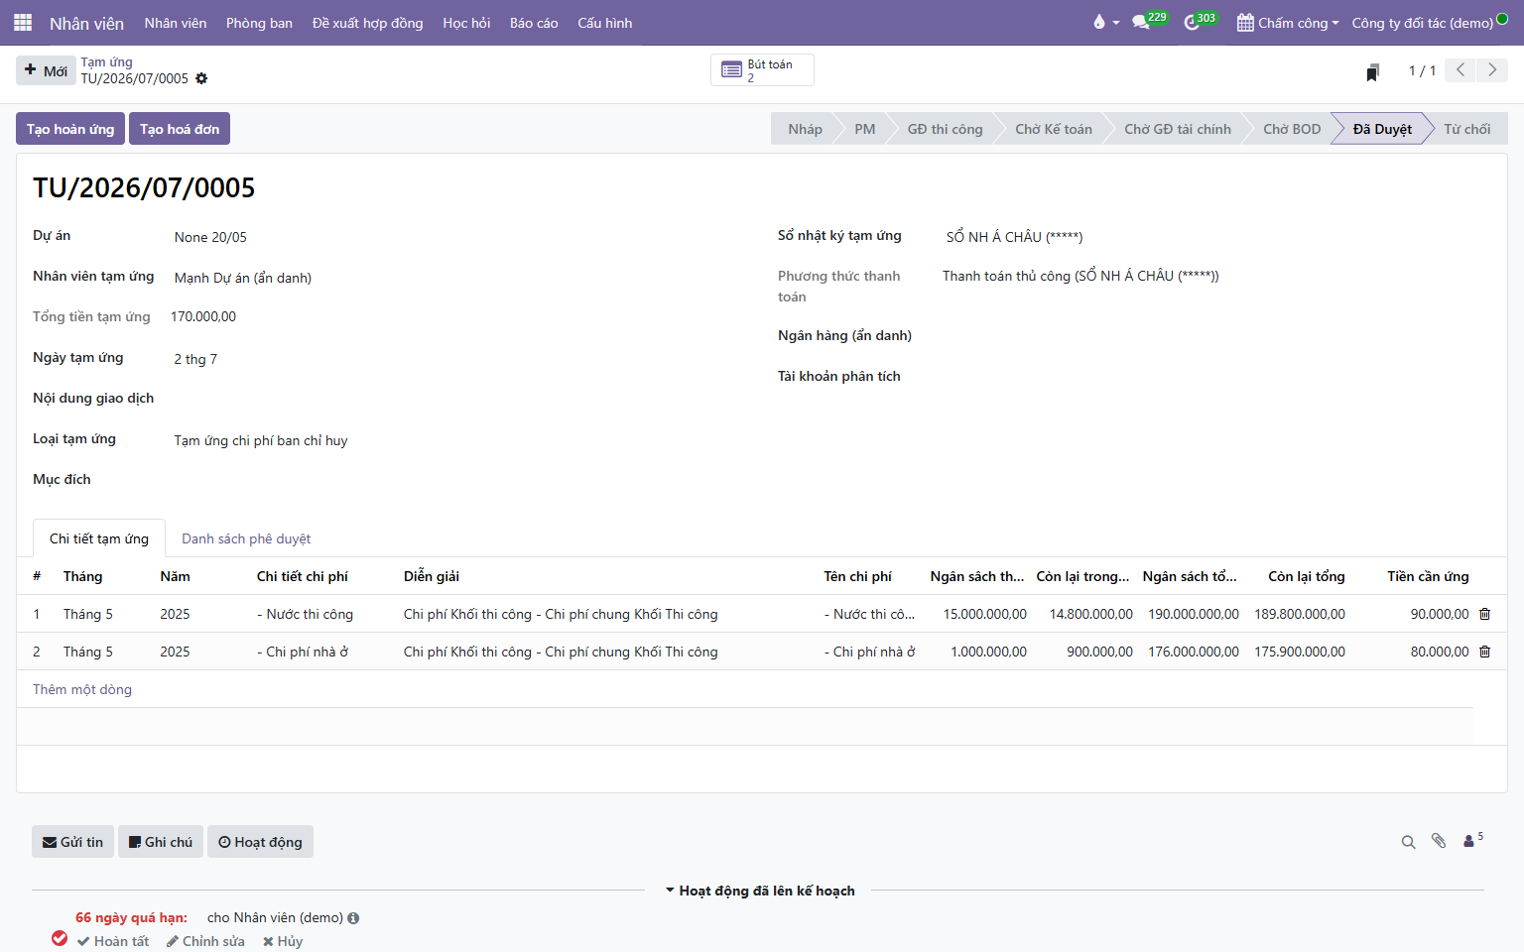Select the Từ chối status stage
The width and height of the screenshot is (1524, 952).
pyautogui.click(x=1467, y=129)
